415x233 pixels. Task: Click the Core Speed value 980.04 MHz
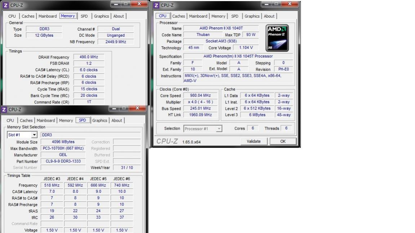coord(200,95)
